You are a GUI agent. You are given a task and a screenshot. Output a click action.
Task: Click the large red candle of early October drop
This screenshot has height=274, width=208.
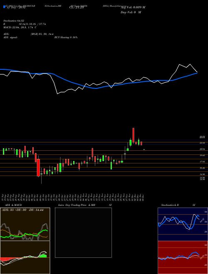pyautogui.click(x=38, y=167)
